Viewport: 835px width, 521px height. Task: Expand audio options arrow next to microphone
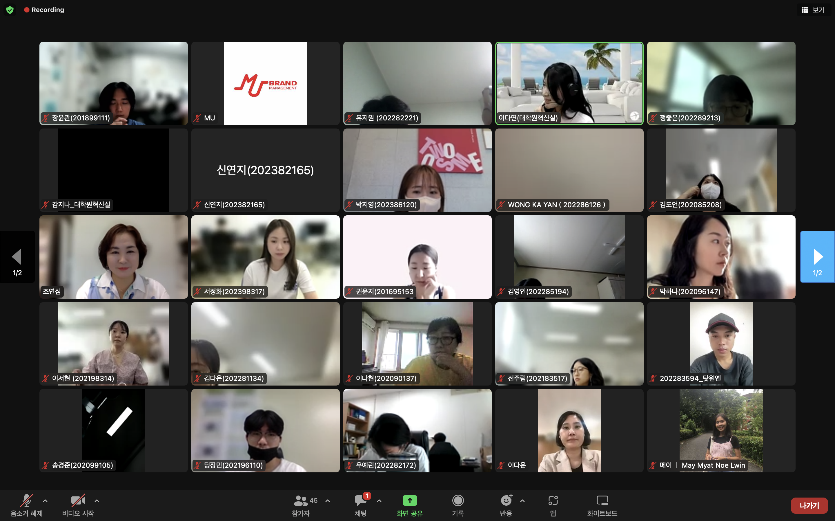point(45,501)
